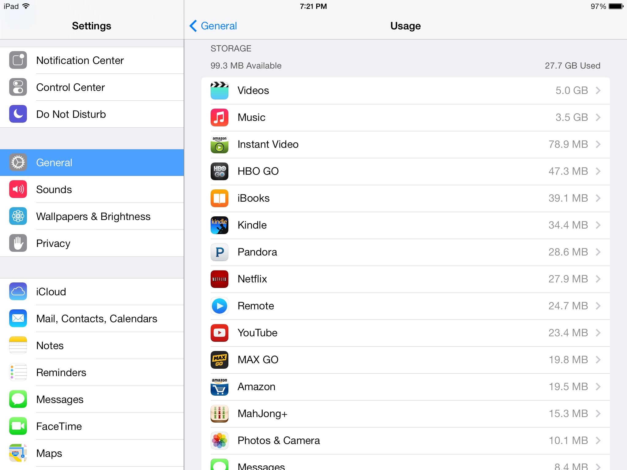
Task: Tap the battery indicator icon
Action: click(x=616, y=6)
